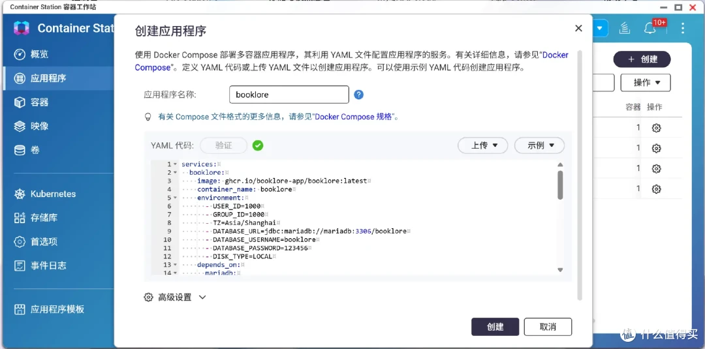Close the create application dialog
This screenshot has height=349, width=705.
[578, 28]
